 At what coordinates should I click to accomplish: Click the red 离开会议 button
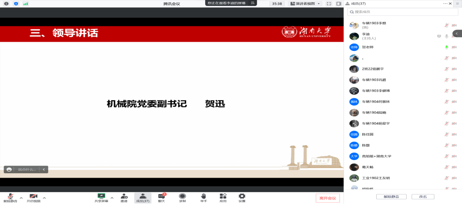[327, 198]
